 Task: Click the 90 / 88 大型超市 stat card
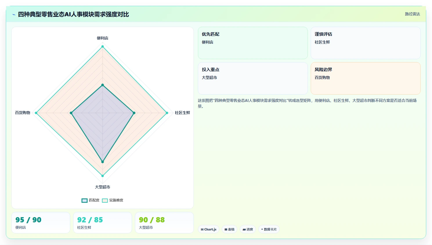coord(164,223)
